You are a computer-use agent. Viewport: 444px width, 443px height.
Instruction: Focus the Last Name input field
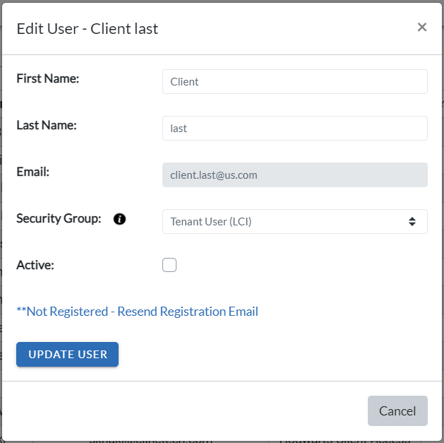point(294,129)
